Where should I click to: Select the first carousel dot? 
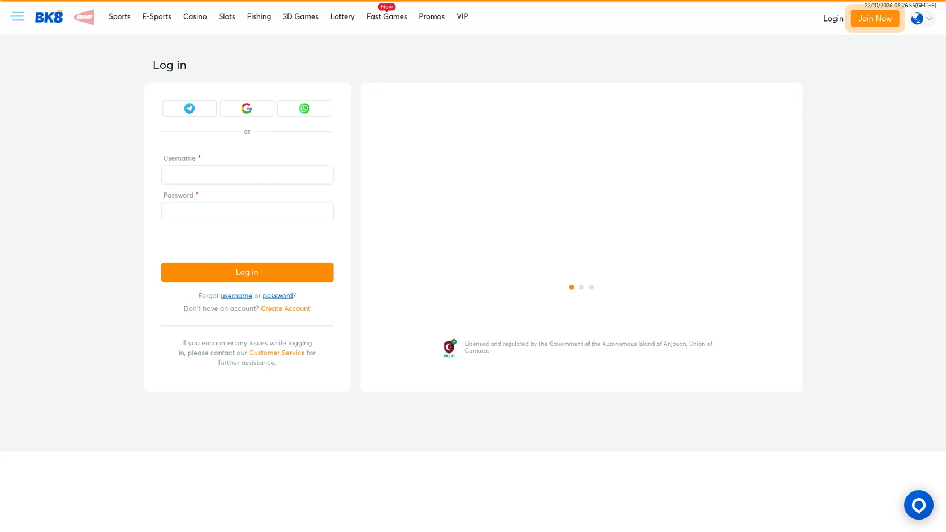[x=571, y=287]
